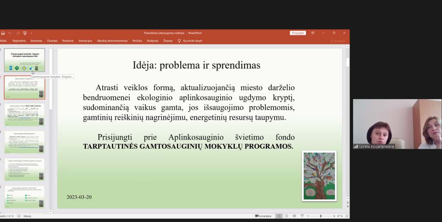Switch to Reading view icon
Viewport: 442px width, 222px height.
coord(294,216)
